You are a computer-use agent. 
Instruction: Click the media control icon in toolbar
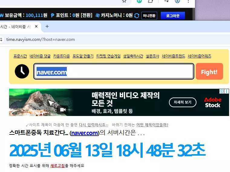click(x=166, y=1)
